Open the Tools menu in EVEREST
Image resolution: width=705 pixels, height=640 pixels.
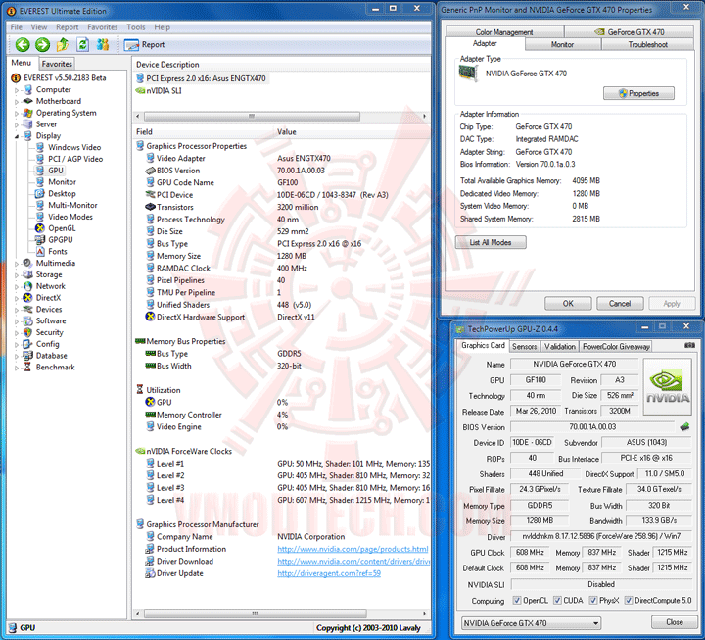136,27
